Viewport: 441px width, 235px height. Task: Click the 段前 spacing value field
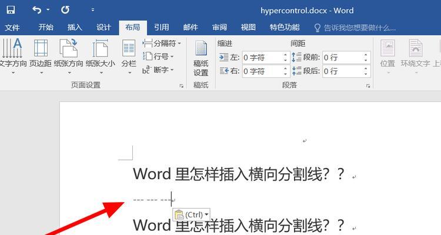coord(343,58)
